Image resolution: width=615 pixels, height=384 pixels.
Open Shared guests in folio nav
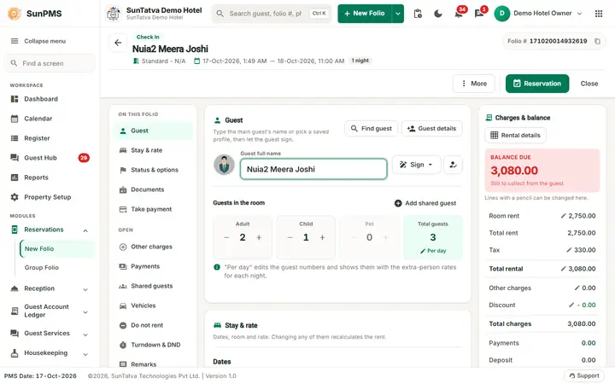(x=154, y=286)
